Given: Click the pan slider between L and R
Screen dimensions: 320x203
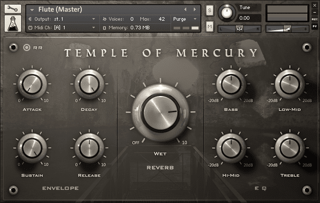Looking at the screenshot, I should [239, 29].
